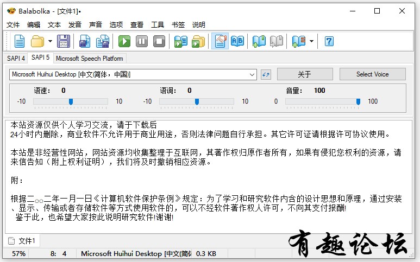Click the 0.3 KB file size status
Screen dimensions: 420x262
pyautogui.click(x=206, y=253)
